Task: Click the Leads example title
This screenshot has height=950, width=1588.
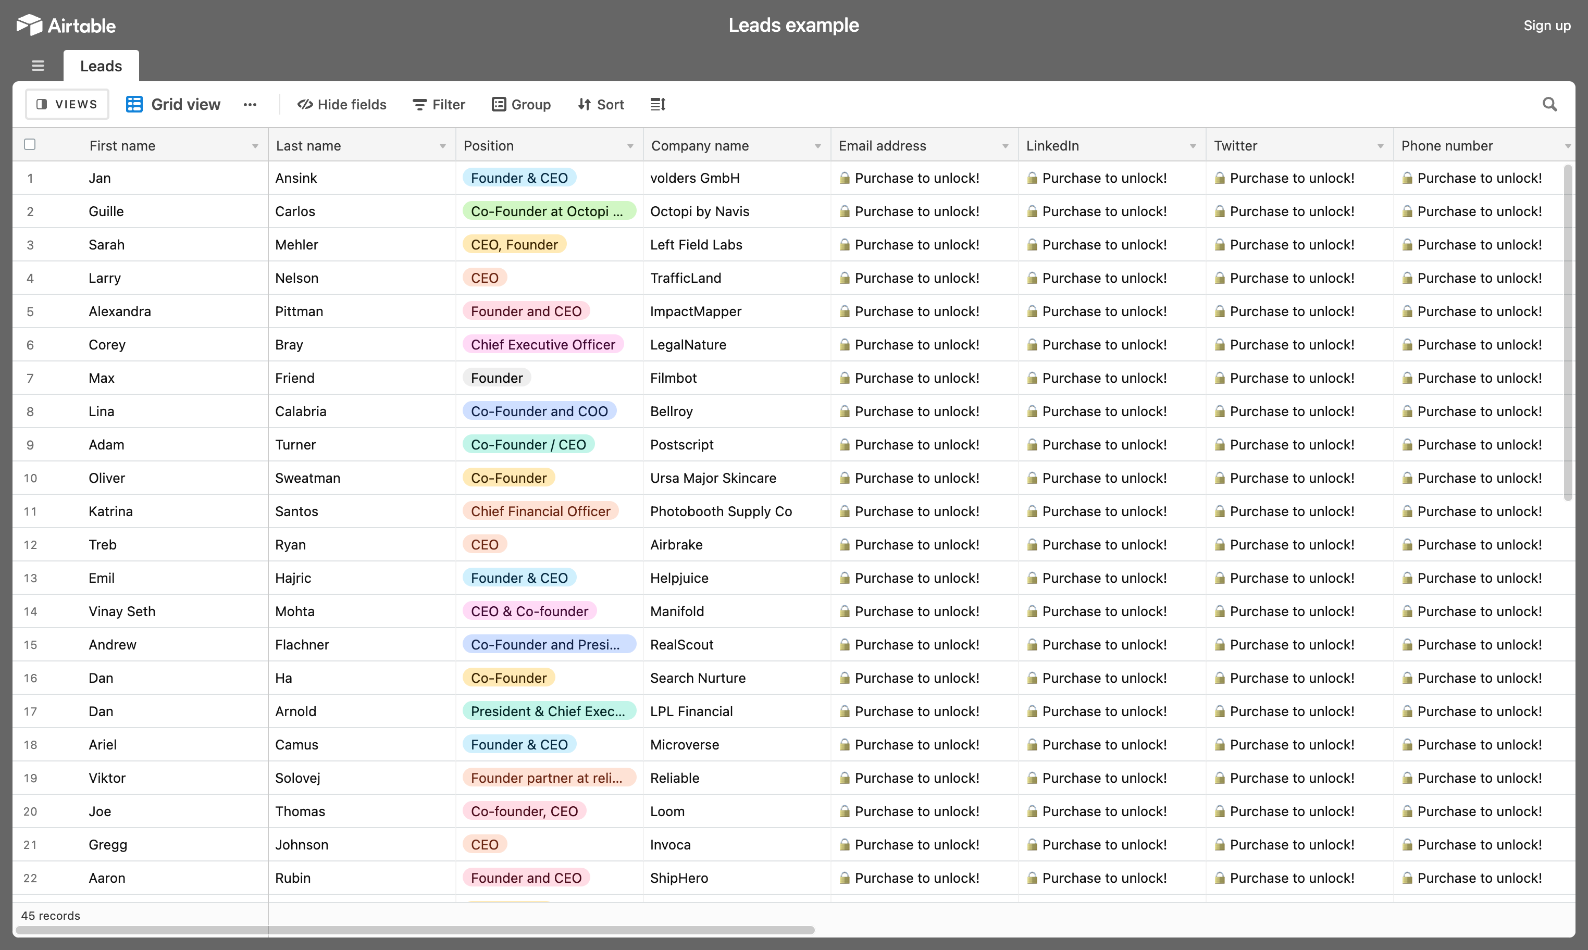Action: point(794,25)
